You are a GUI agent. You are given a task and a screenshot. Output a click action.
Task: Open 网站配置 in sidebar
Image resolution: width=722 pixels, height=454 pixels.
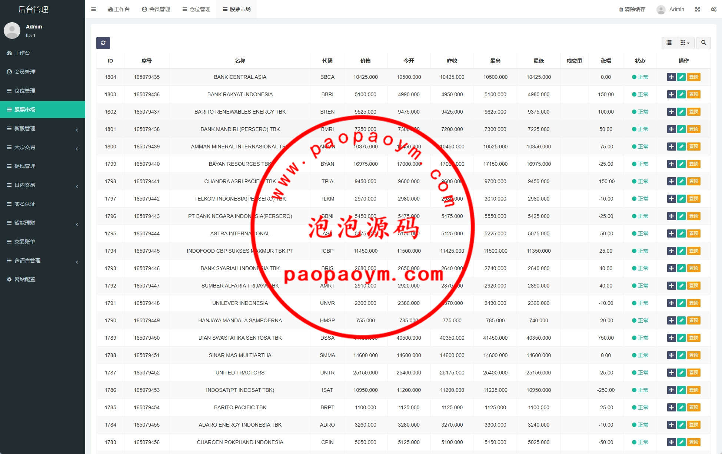(x=43, y=279)
